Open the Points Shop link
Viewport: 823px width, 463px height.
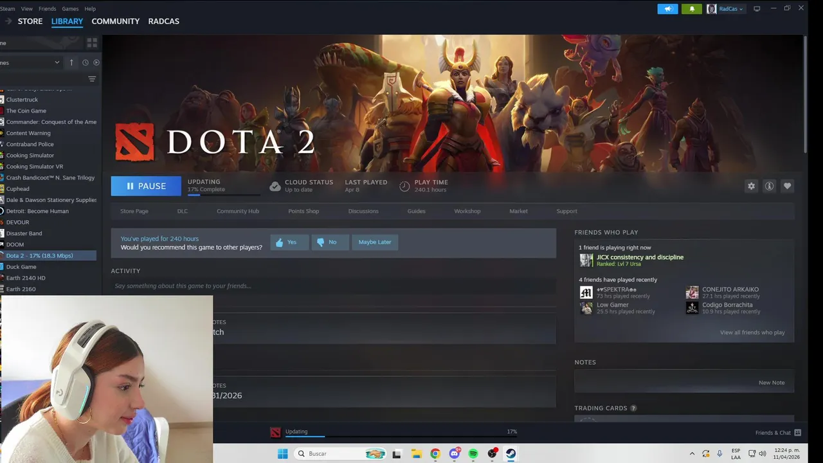click(303, 211)
